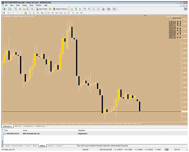Toggle M1 timeframe

pos(48,13)
